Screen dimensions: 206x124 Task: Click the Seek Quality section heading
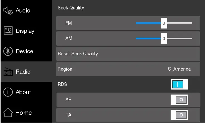coord(71,8)
